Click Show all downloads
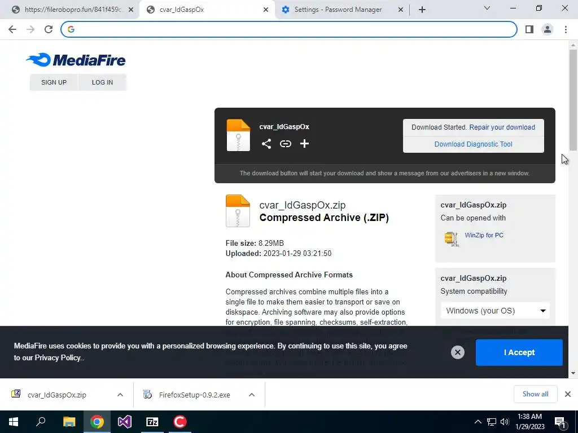The image size is (578, 433). coord(535,394)
